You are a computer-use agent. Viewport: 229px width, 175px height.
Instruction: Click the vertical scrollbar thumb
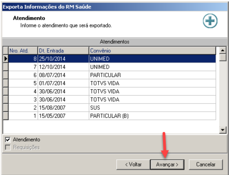point(223,57)
